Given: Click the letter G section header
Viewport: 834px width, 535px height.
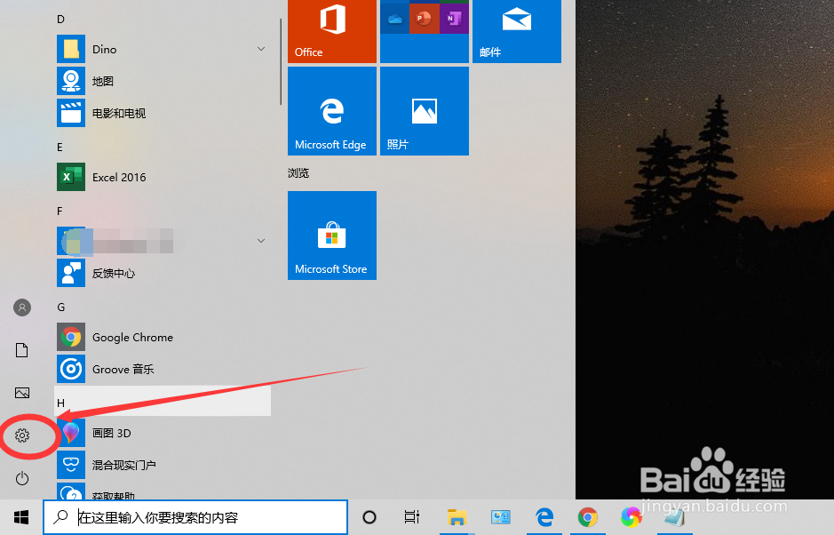Looking at the screenshot, I should click(x=61, y=307).
